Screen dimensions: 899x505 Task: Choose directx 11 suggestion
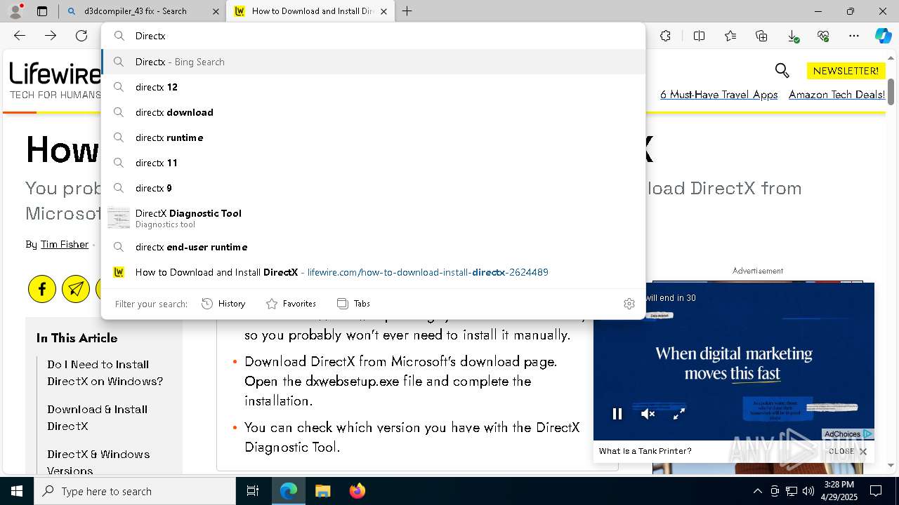pos(374,163)
